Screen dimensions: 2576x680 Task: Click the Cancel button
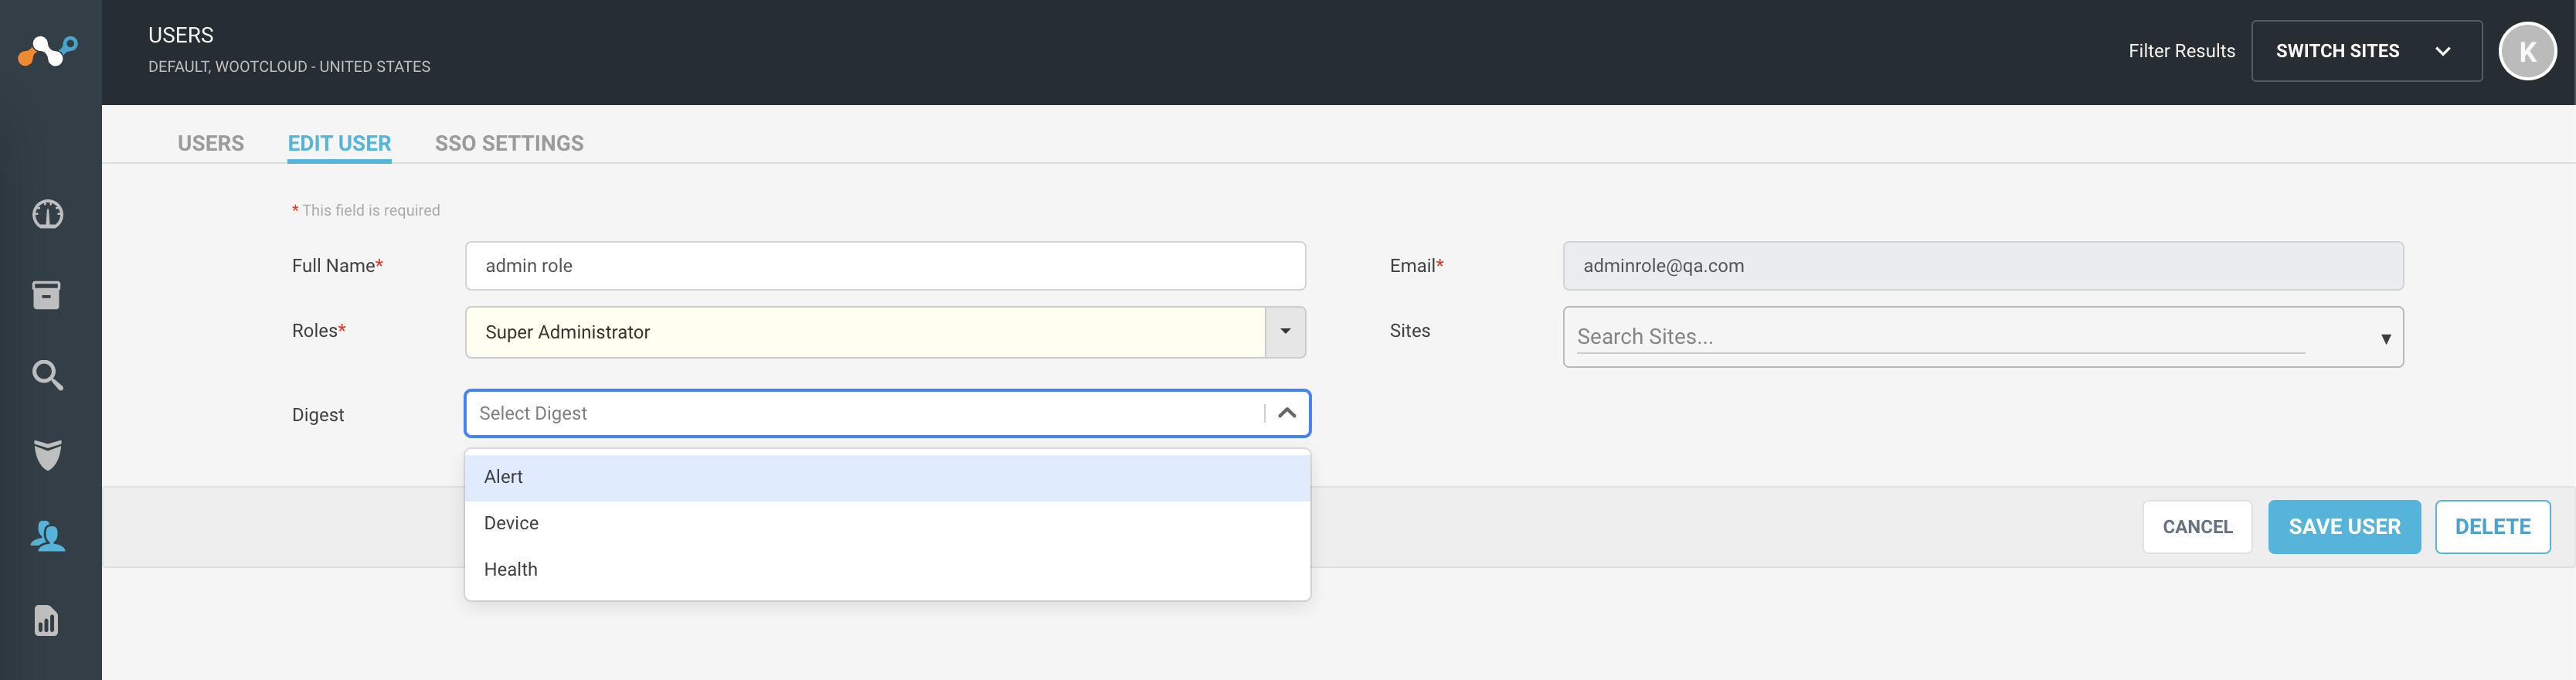(2197, 527)
